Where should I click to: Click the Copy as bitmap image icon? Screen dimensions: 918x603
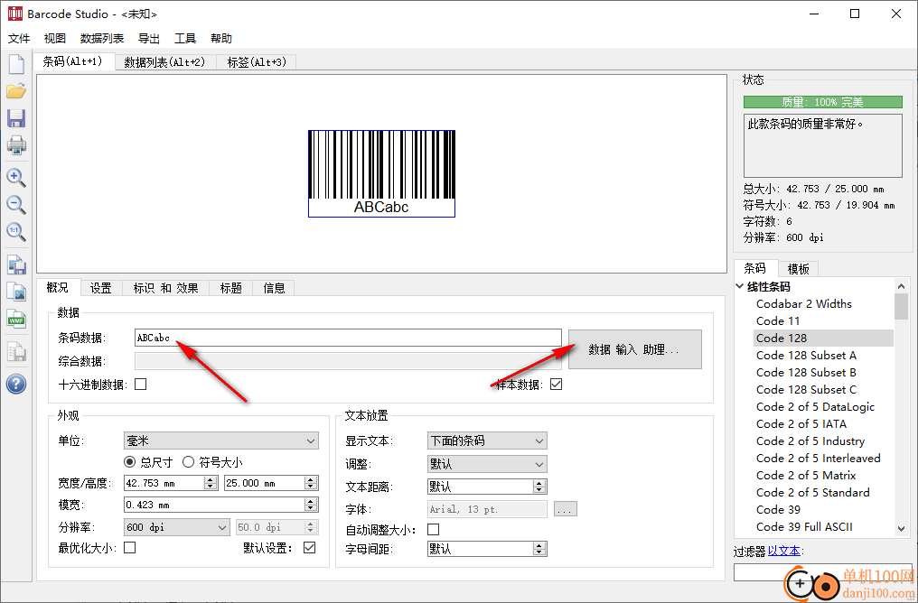click(x=16, y=292)
